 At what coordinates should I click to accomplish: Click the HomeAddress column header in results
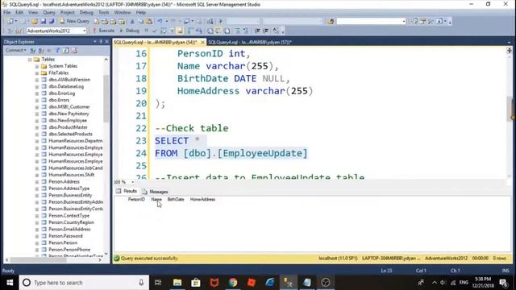tap(202, 199)
